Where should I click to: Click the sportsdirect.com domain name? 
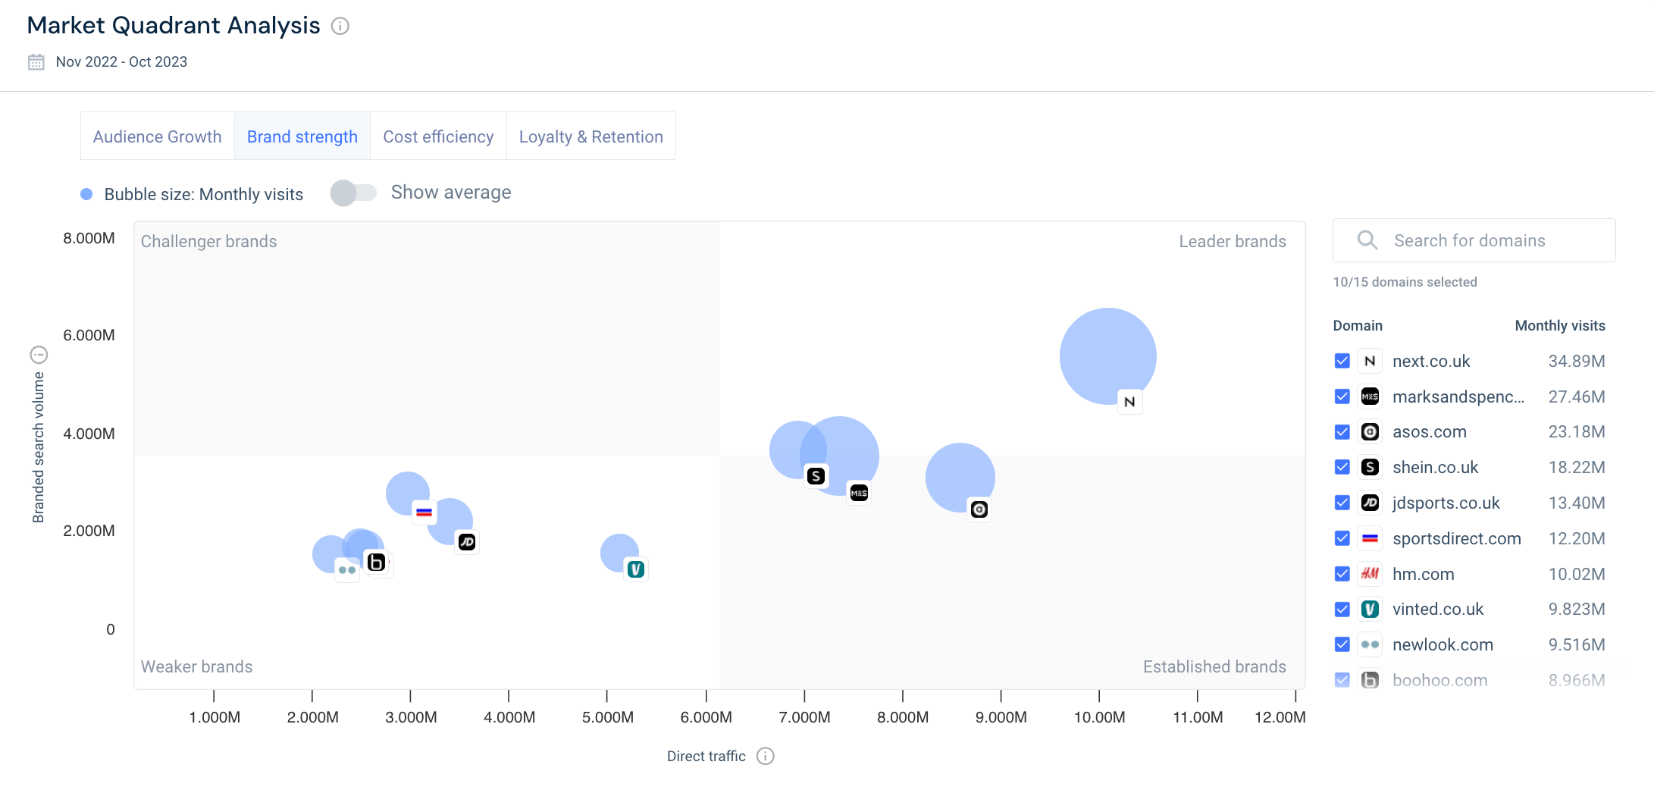pos(1456,538)
